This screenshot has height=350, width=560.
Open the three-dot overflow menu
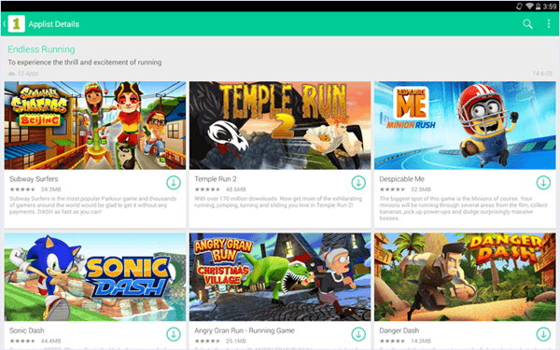(549, 24)
